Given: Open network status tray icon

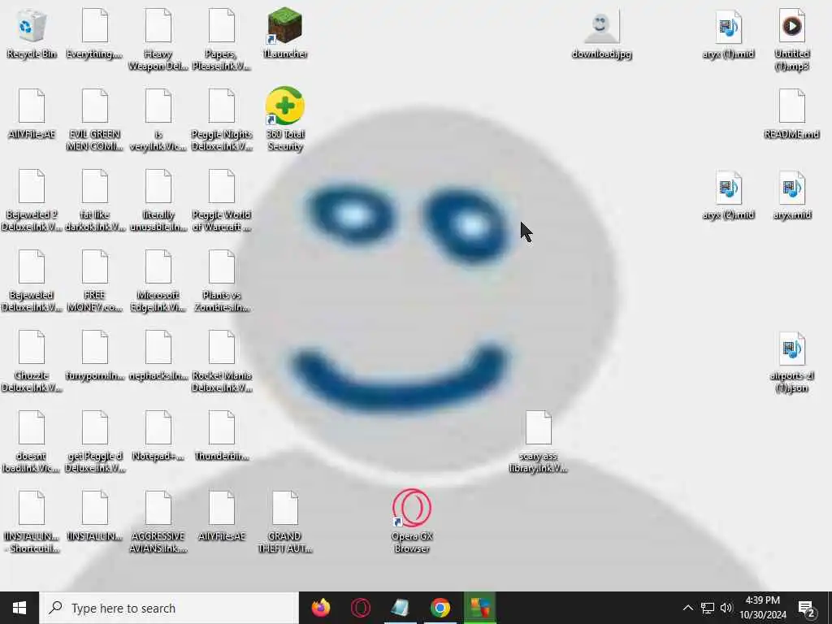Looking at the screenshot, I should point(708,608).
